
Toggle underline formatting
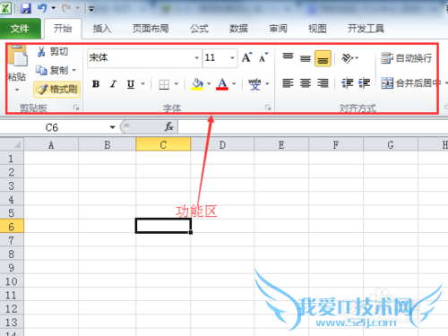pos(131,84)
